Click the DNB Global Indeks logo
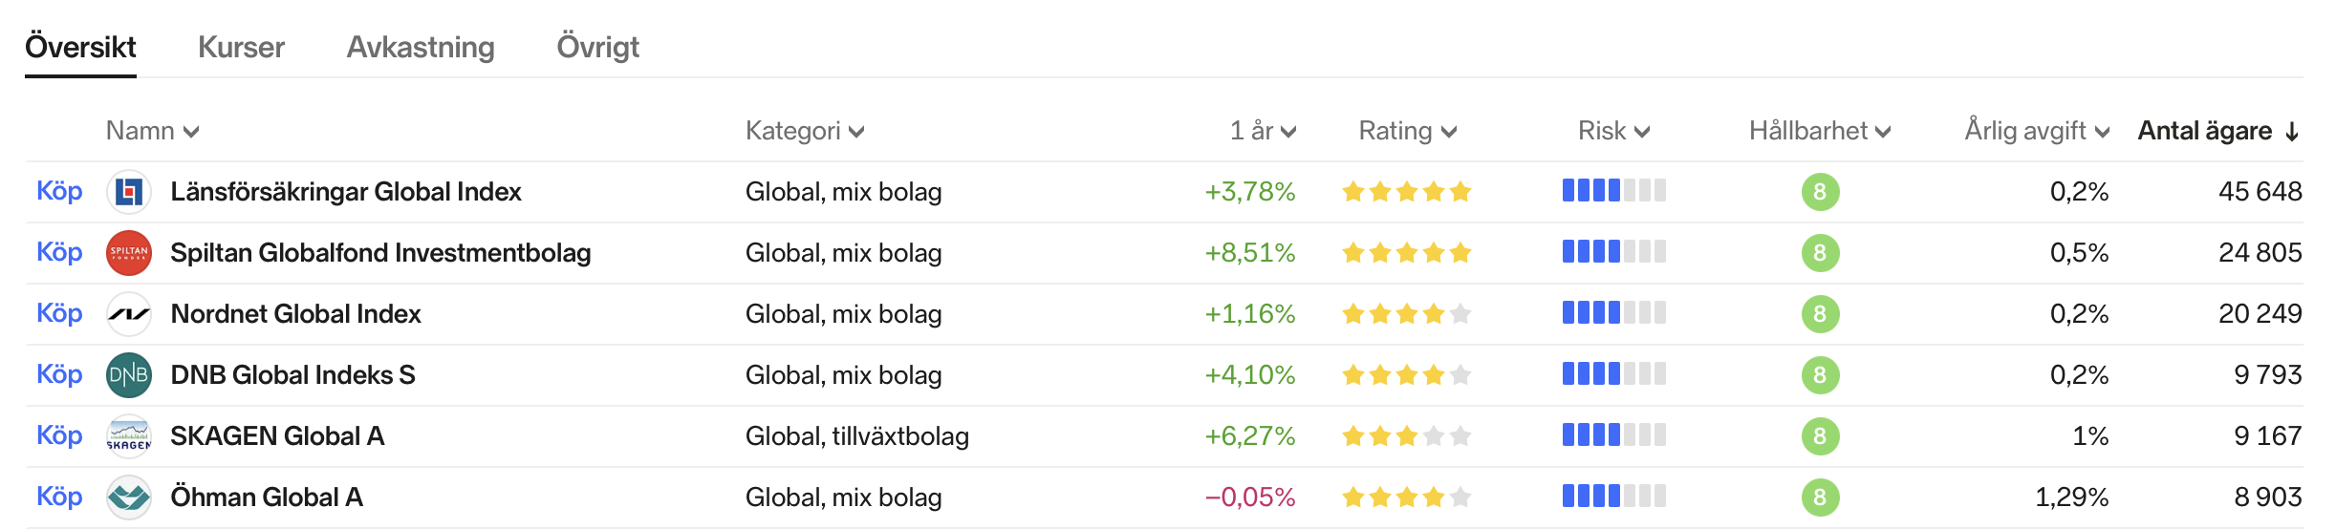Screen dimensions: 2336x529 [129, 375]
